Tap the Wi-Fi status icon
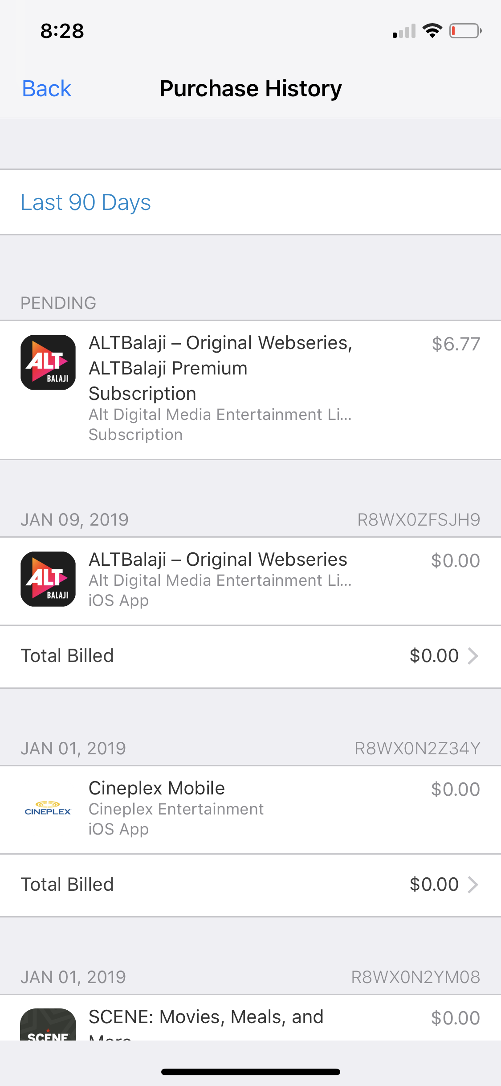Image resolution: width=501 pixels, height=1086 pixels. [432, 31]
